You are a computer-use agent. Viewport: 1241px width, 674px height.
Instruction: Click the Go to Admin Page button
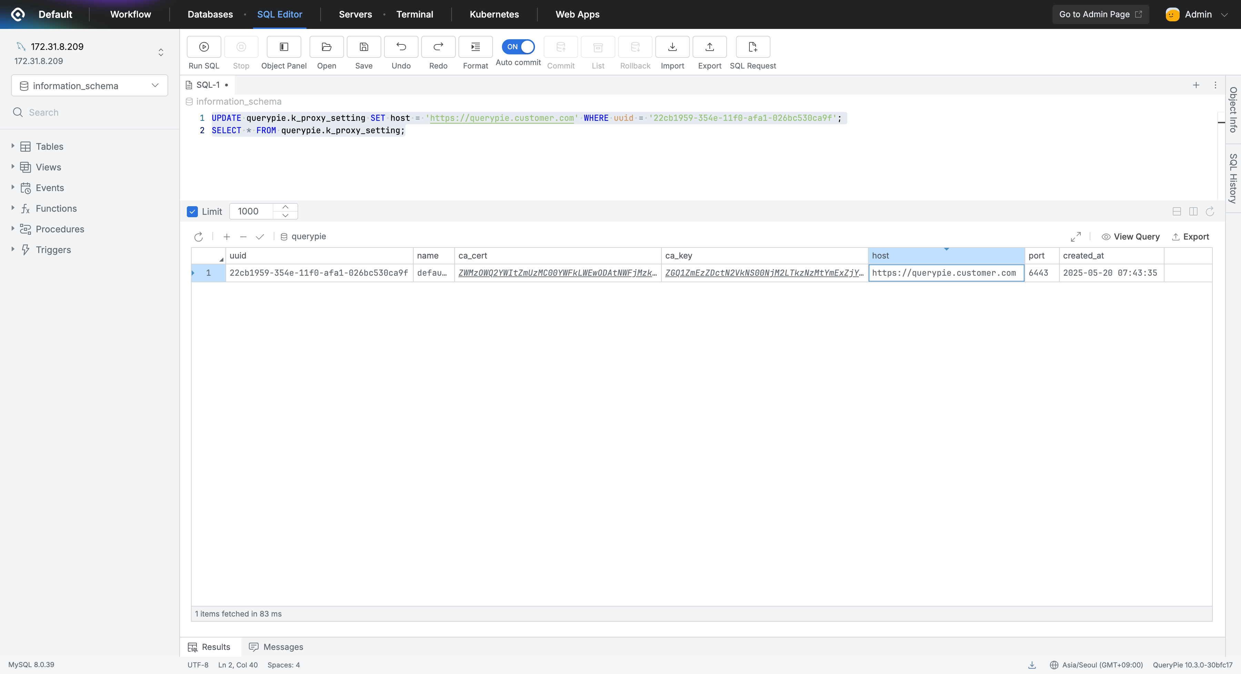(x=1100, y=14)
